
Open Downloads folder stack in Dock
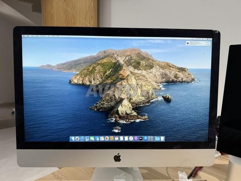click(x=157, y=139)
